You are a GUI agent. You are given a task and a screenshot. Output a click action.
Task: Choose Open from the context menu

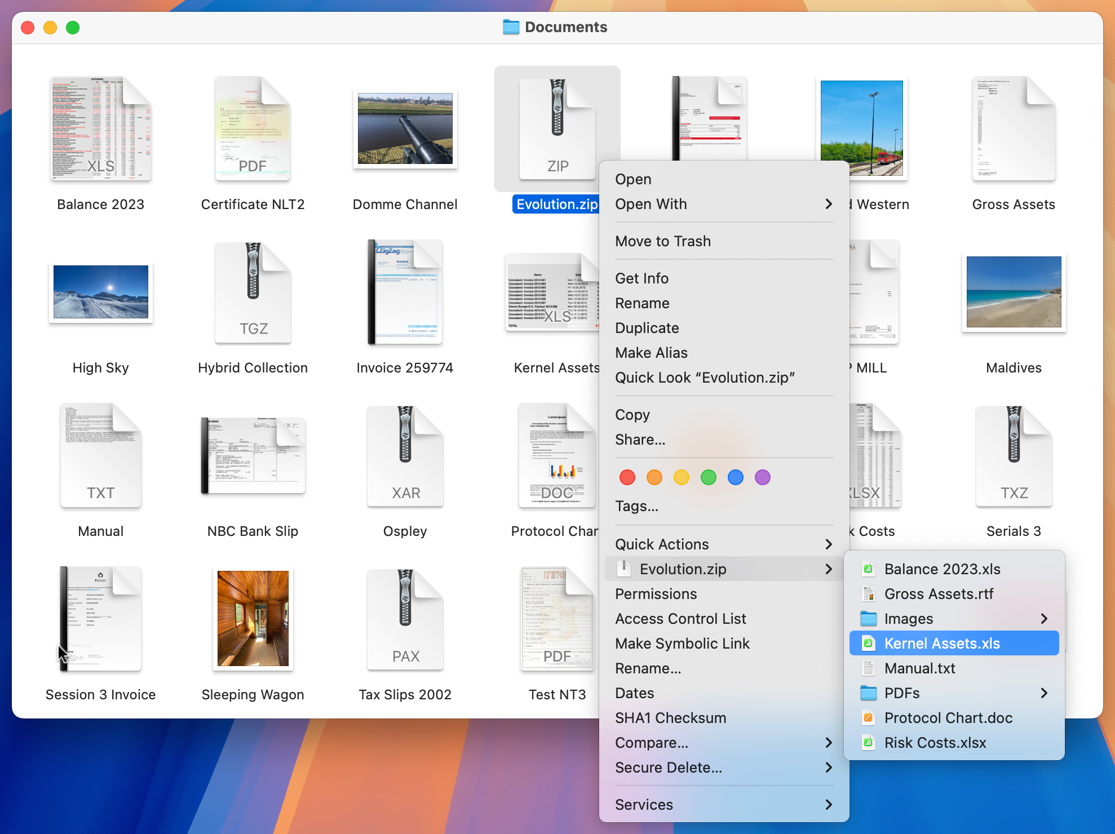tap(724, 179)
